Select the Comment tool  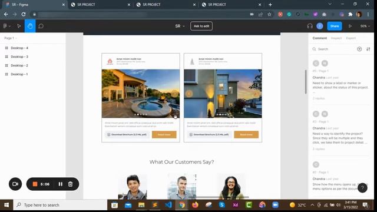(x=41, y=26)
